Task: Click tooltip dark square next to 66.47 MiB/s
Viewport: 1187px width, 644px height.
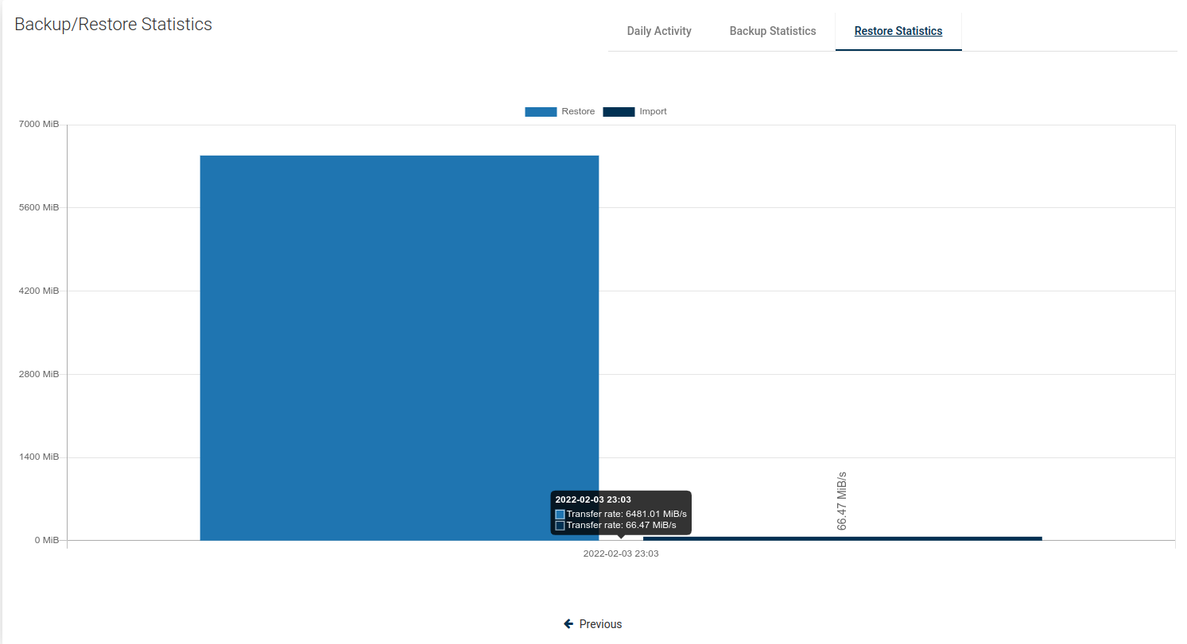Action: click(x=560, y=526)
